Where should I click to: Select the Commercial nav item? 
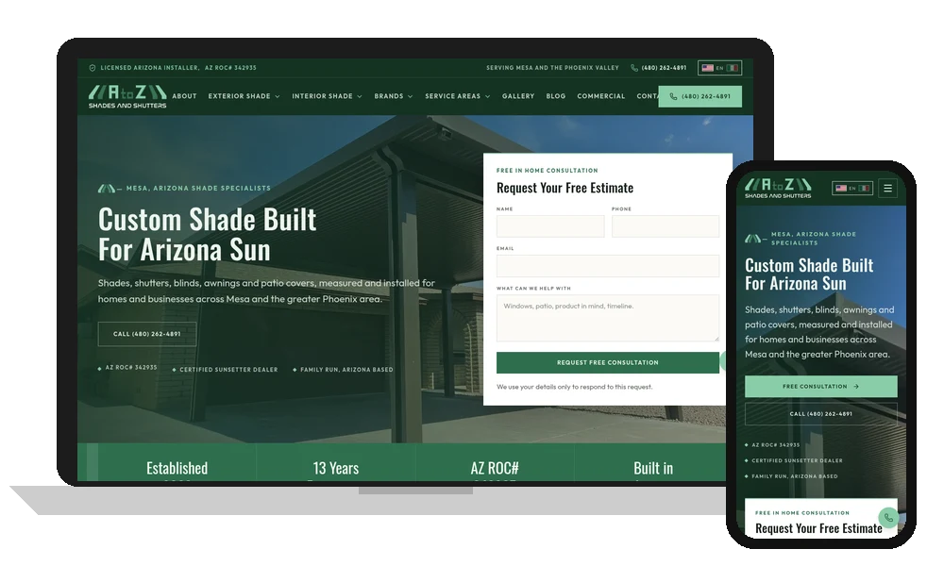[600, 96]
